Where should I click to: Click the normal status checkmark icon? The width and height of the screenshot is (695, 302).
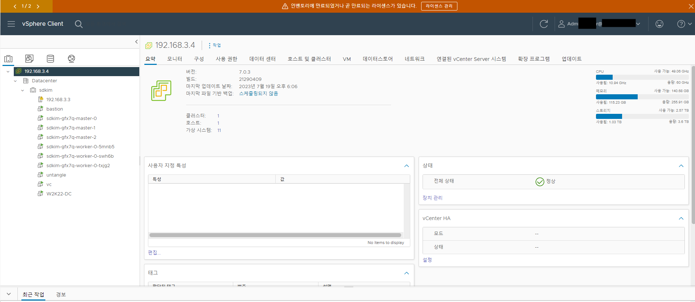540,182
